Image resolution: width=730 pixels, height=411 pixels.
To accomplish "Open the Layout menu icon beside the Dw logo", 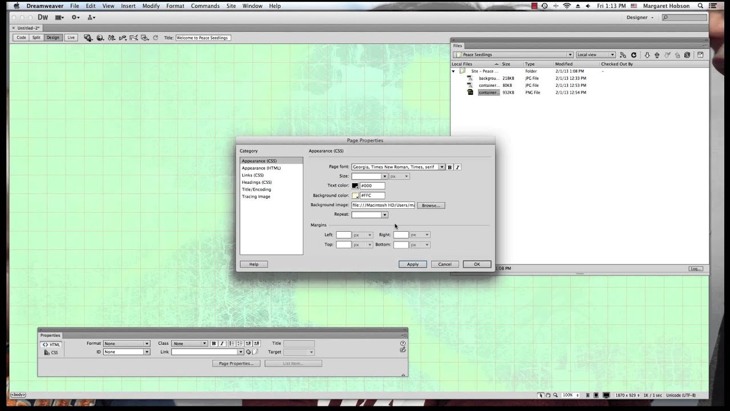I will (59, 18).
